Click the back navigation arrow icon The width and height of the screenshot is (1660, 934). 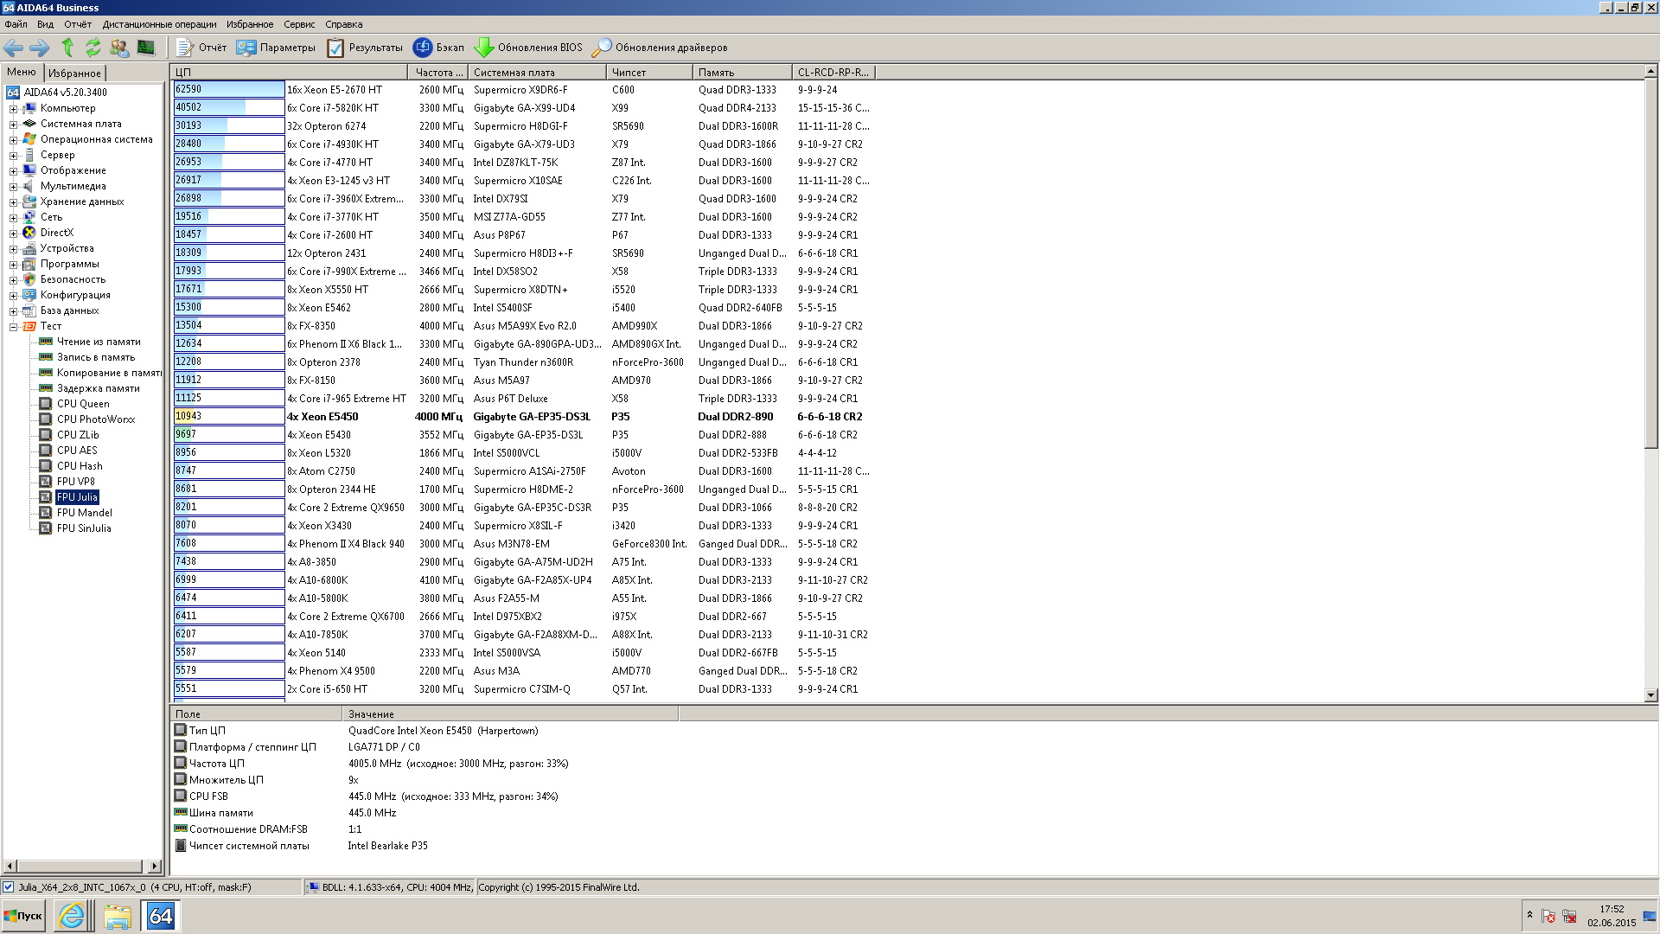pos(14,48)
